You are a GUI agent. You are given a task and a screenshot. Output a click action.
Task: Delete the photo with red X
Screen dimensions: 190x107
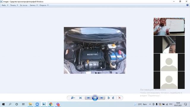(x=119, y=98)
